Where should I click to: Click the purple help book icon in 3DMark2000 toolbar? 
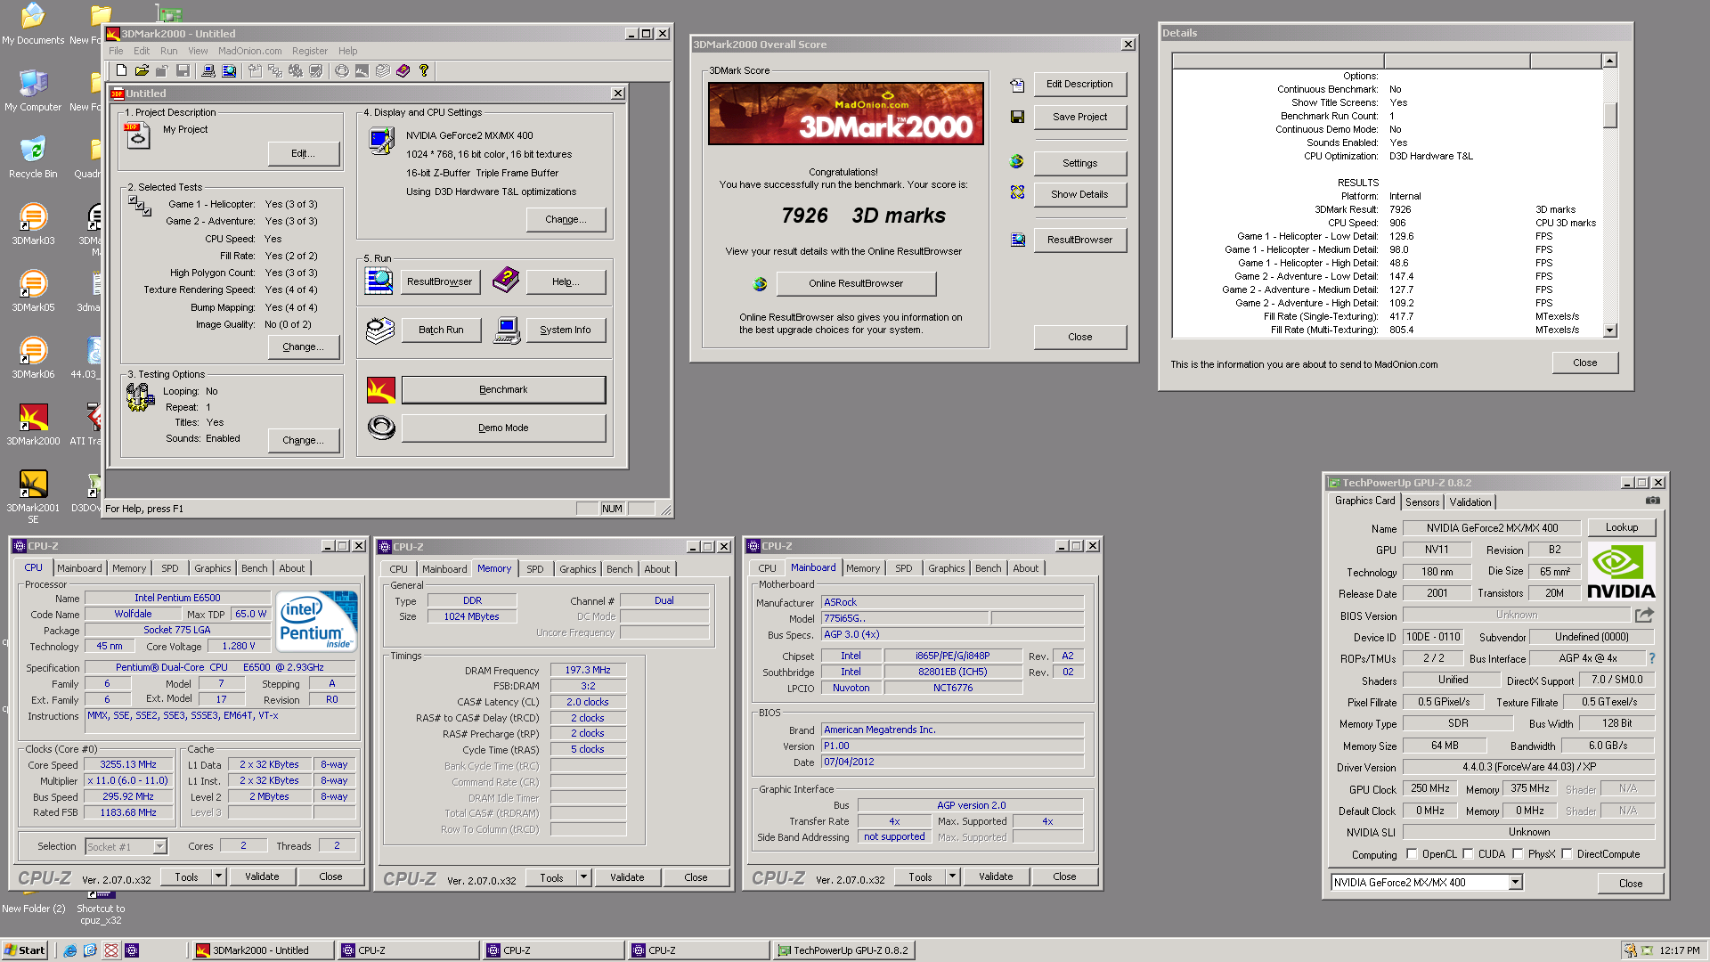pos(403,70)
